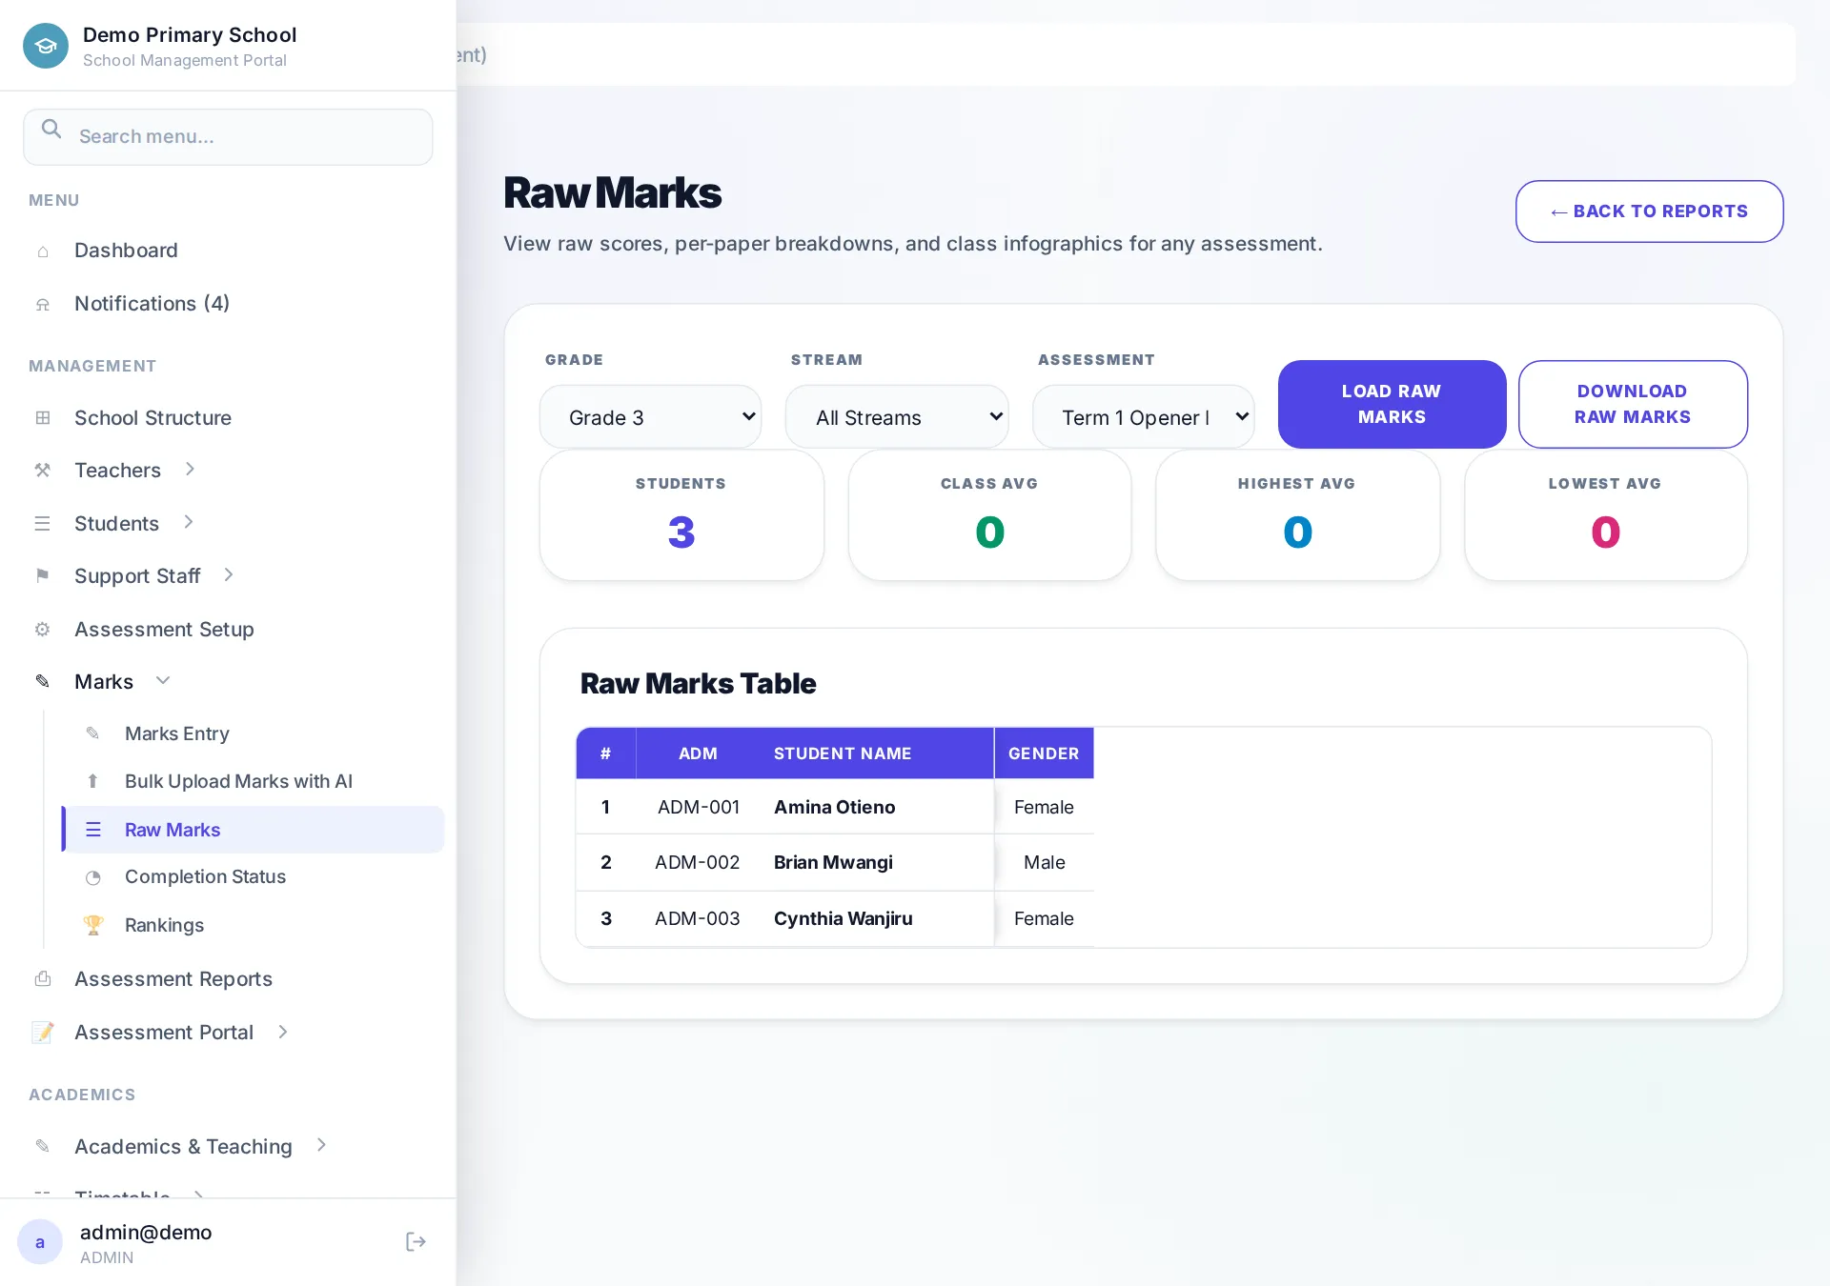This screenshot has width=1830, height=1286.
Task: Click the Gender column header
Action: (1044, 754)
